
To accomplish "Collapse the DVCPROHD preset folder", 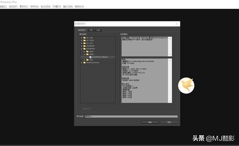I will [x=81, y=49].
